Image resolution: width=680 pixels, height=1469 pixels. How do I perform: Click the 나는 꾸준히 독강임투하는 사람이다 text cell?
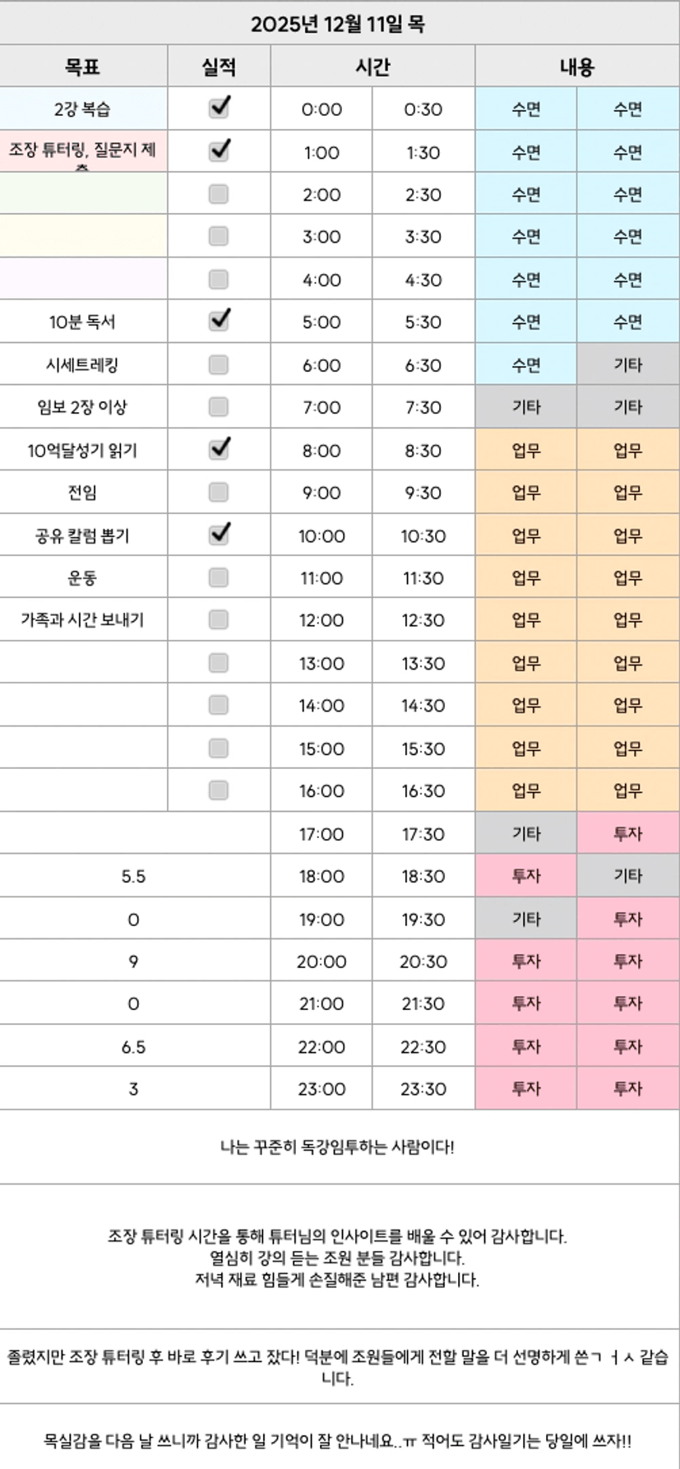[x=338, y=1147]
